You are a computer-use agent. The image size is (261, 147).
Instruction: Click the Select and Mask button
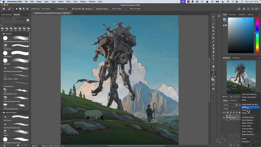point(135,9)
